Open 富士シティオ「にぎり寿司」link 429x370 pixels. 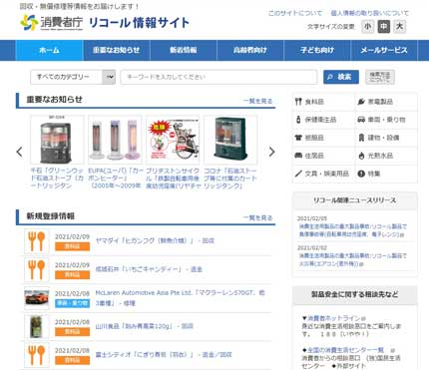pyautogui.click(x=164, y=355)
